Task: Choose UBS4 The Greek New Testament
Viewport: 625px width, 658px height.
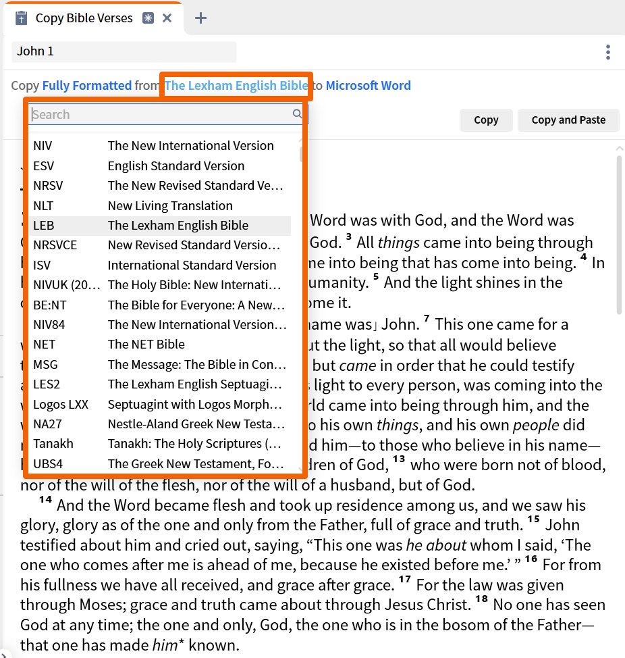Action: click(x=160, y=464)
